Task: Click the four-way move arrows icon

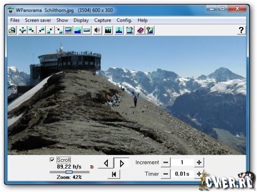Action: 22,30
